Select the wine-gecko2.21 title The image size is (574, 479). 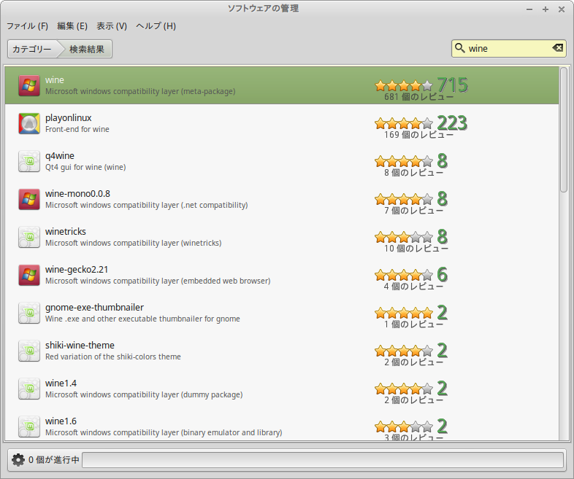[x=77, y=270]
